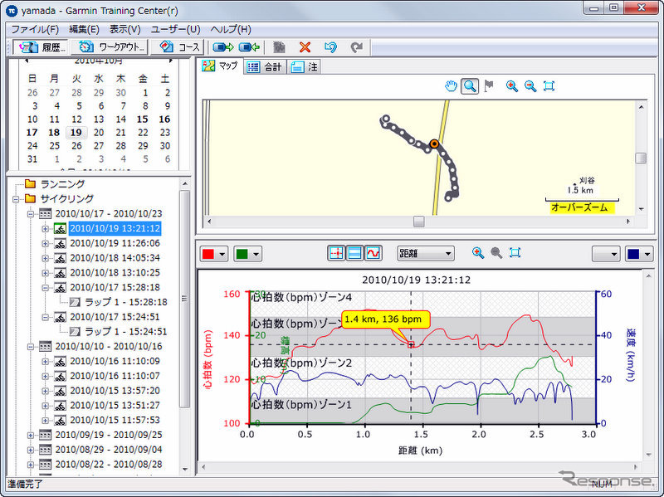Open the Workout (ワークアウト) view
Screen dimensions: 664x497
(110, 46)
